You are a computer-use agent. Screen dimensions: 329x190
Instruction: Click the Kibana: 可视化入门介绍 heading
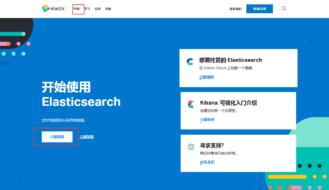[228, 103]
